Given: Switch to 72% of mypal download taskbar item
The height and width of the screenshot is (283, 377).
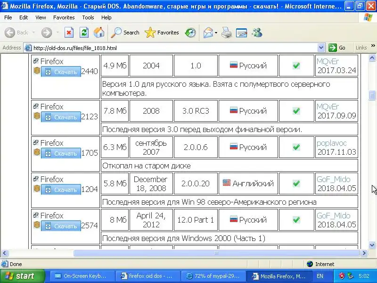Looking at the screenshot, I should click(213, 276).
